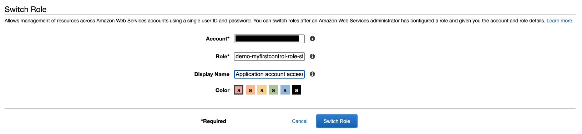Click the info icon beside Role field
582x134 pixels.
[312, 56]
